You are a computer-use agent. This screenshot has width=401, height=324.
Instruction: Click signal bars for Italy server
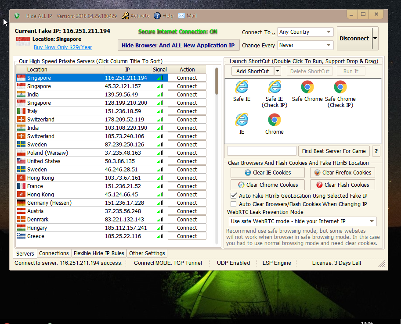click(160, 111)
